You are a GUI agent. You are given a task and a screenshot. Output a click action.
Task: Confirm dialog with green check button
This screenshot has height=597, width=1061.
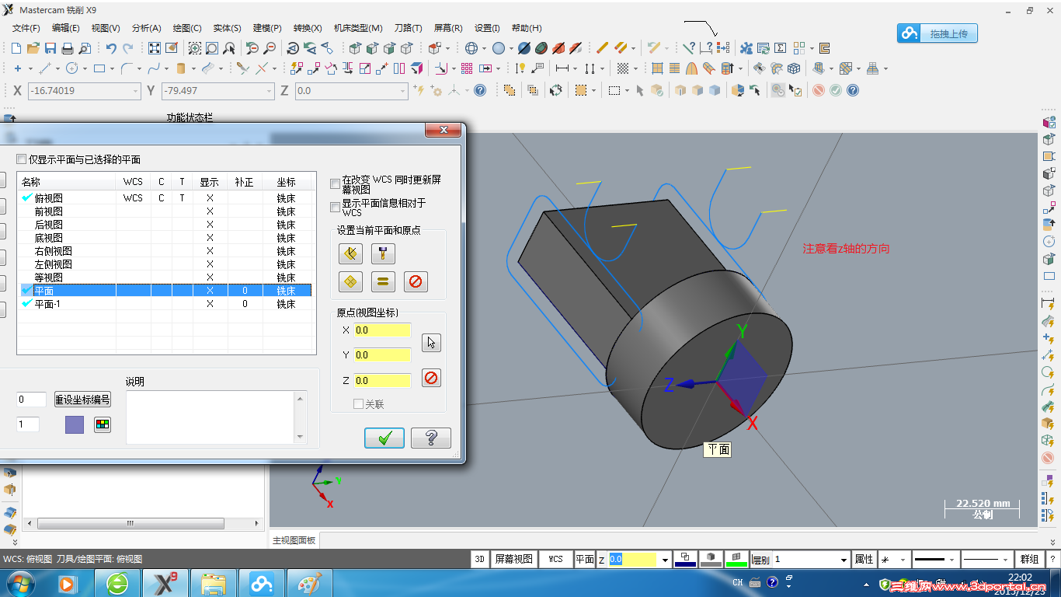click(x=384, y=438)
